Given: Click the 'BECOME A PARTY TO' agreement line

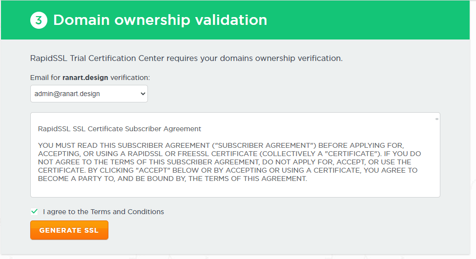Looking at the screenshot, I should click(172, 179).
